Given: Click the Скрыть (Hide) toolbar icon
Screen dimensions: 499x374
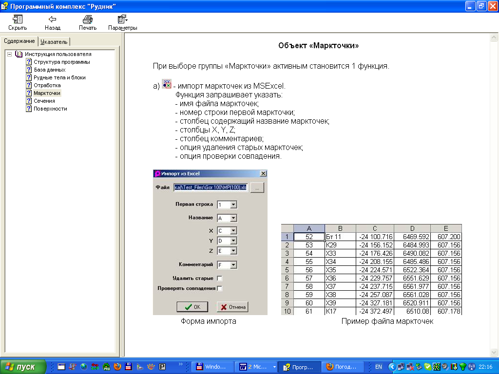Looking at the screenshot, I should (18, 19).
